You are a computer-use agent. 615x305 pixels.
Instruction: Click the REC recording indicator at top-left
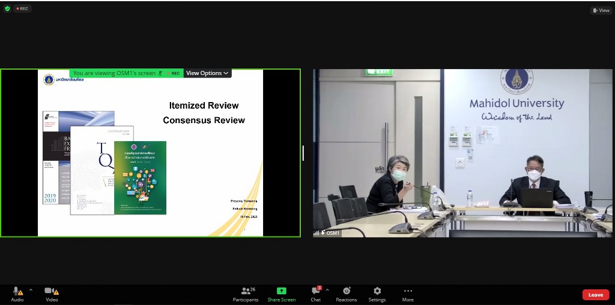pyautogui.click(x=23, y=8)
